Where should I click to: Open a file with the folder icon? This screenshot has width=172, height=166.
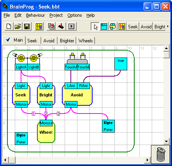pyautogui.click(x=18, y=26)
